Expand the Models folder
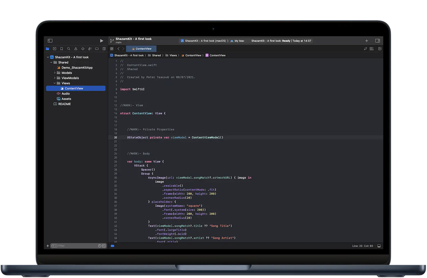 tap(55, 73)
